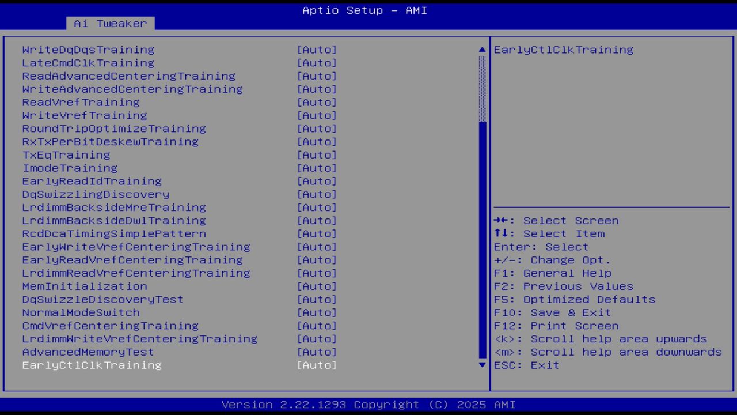Select the LateCmdClkTraining entry
Screen dimensions: 737x415
pyautogui.click(x=88, y=63)
